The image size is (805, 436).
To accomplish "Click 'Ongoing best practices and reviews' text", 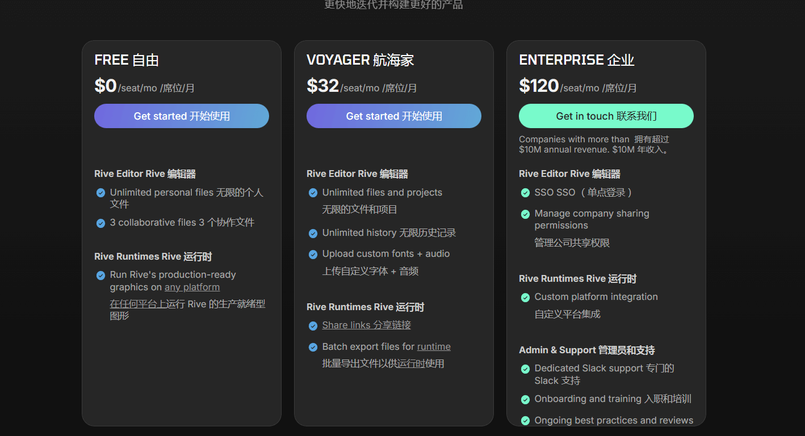I will coord(614,421).
